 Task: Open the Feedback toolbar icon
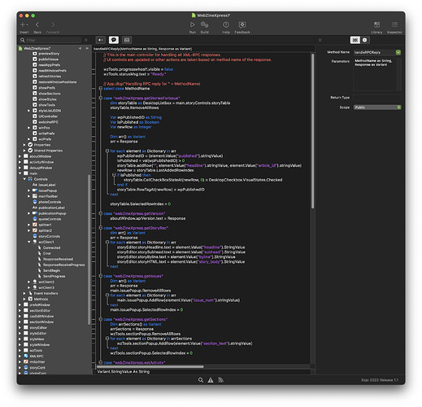tap(242, 24)
